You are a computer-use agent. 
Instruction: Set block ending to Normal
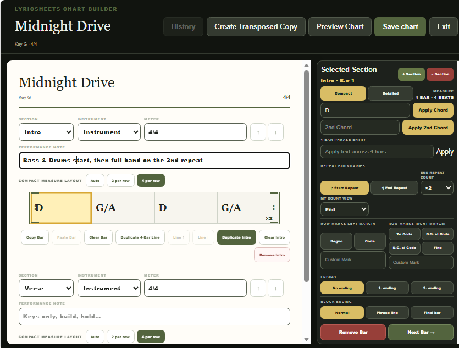click(342, 313)
